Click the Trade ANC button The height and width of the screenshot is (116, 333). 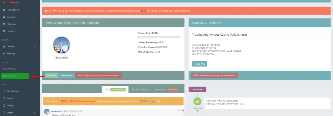pyautogui.click(x=199, y=64)
